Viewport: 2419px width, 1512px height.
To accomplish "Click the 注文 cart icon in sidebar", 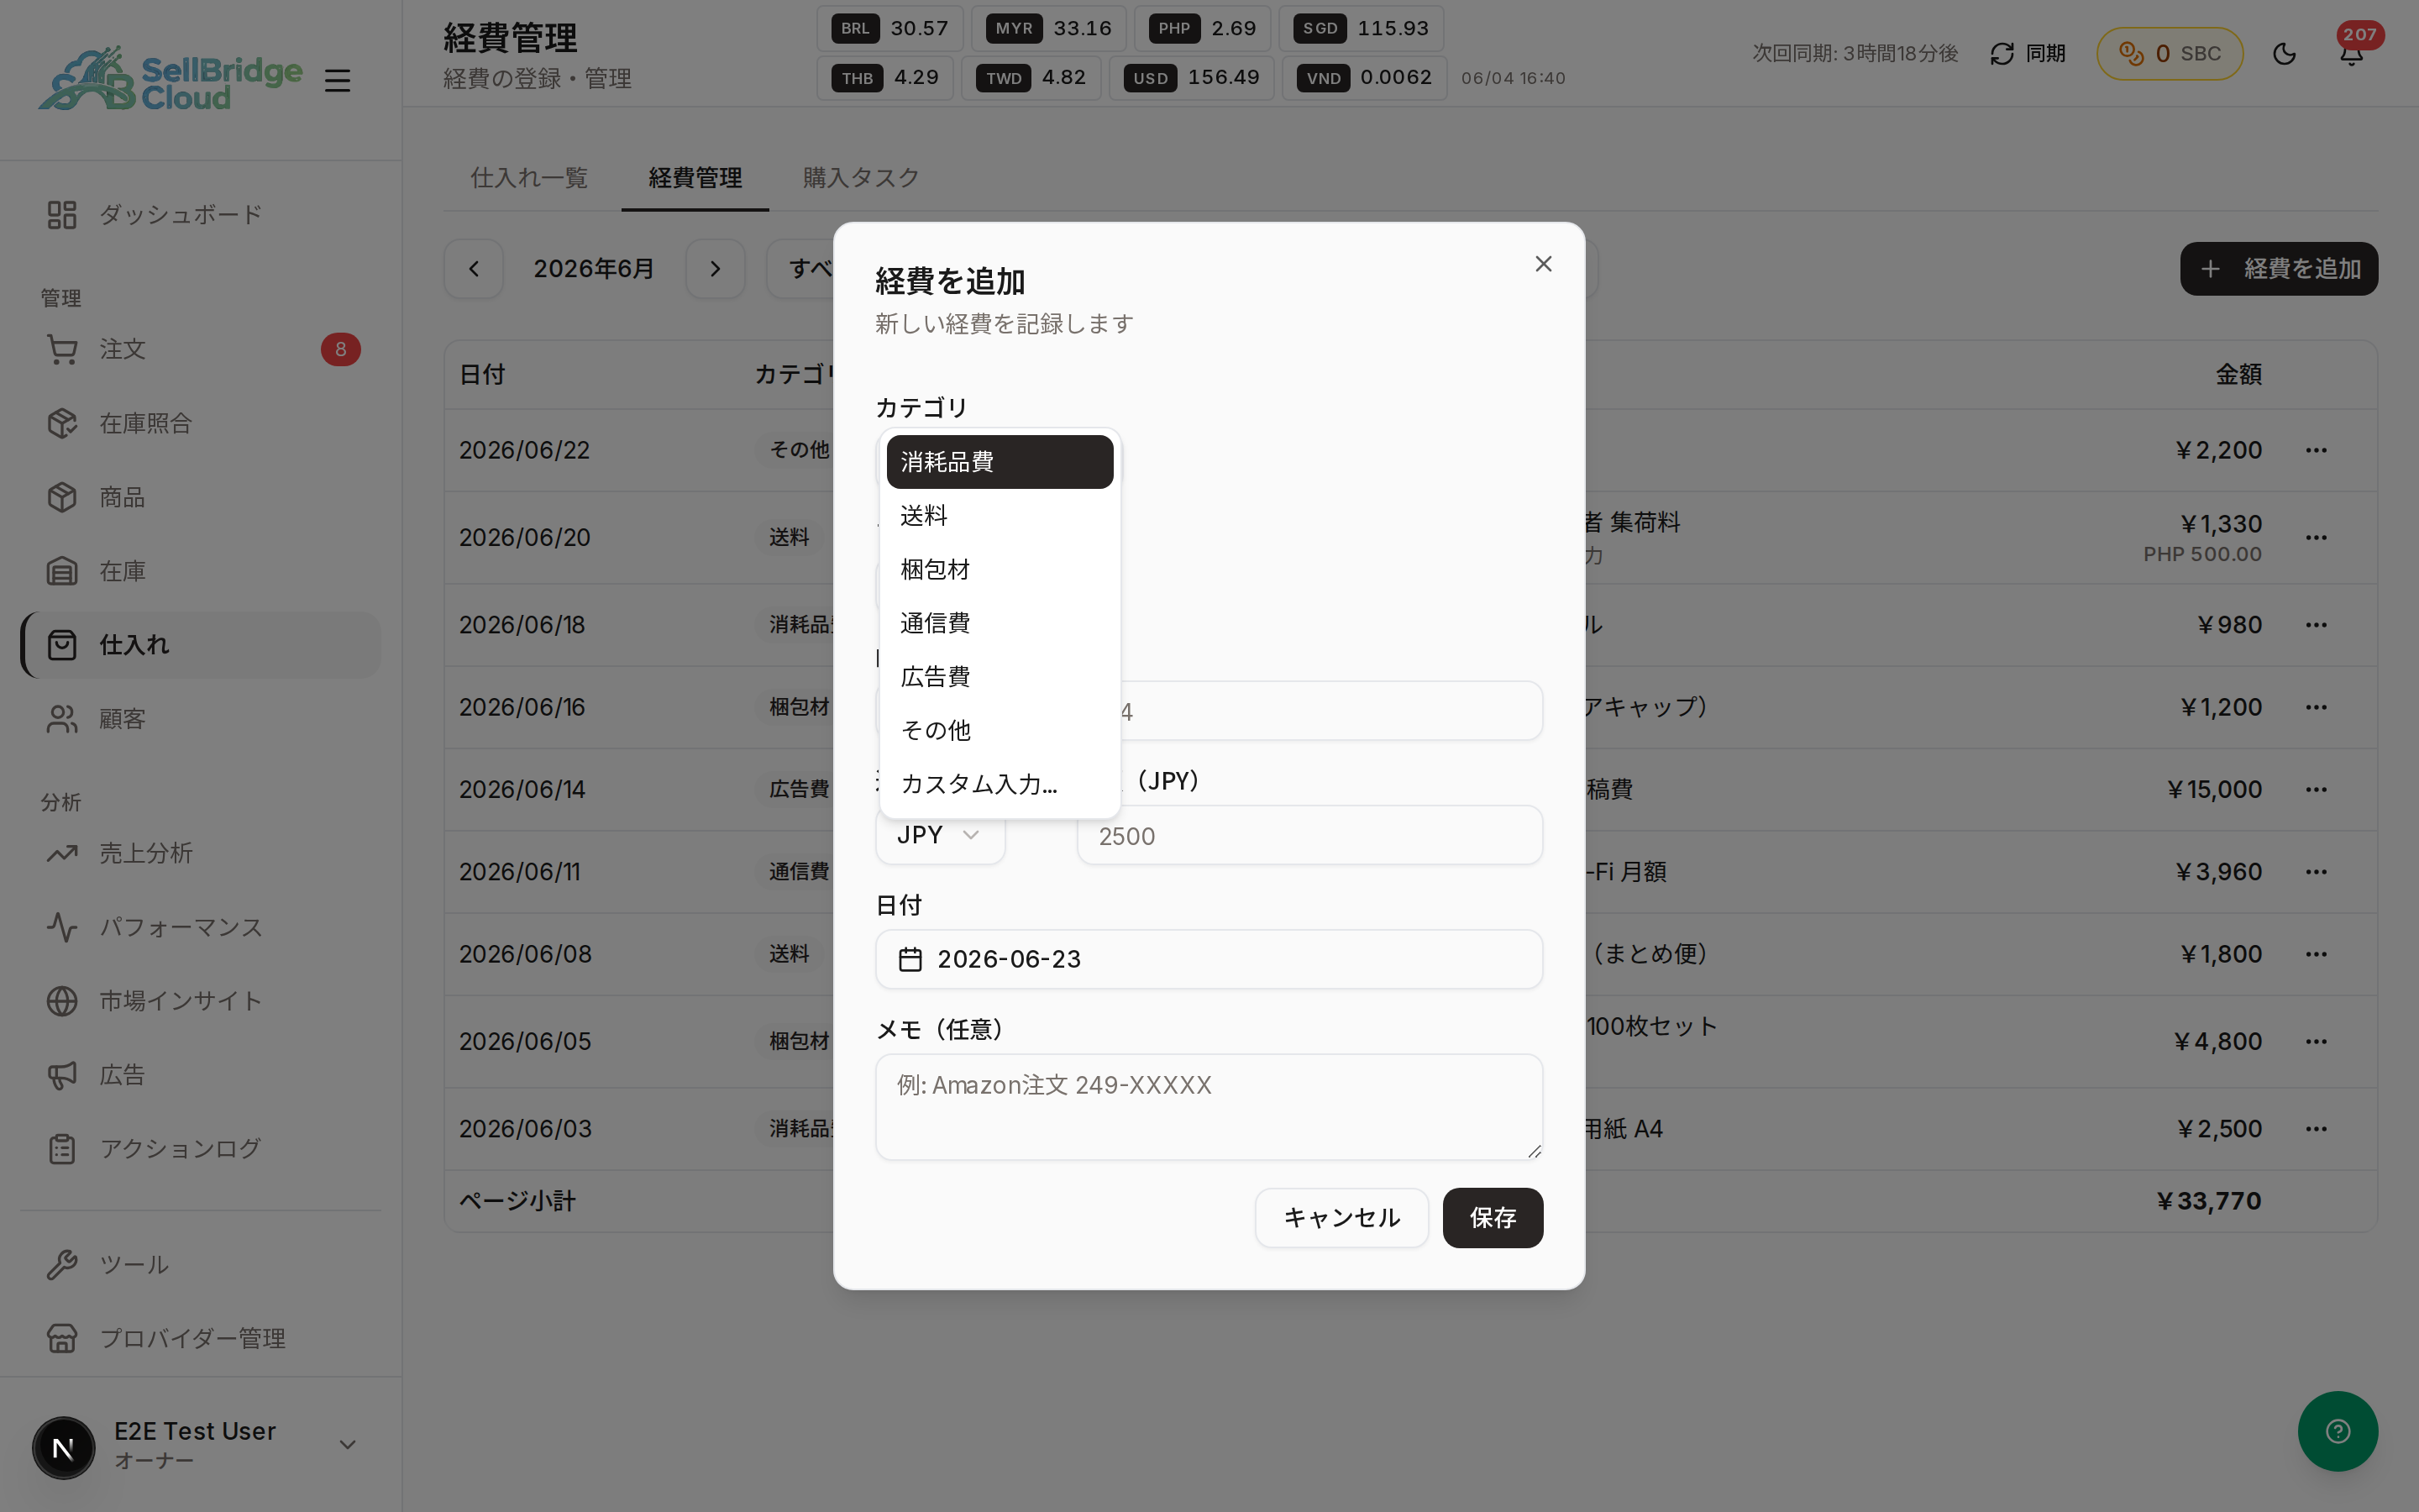I will 62,349.
